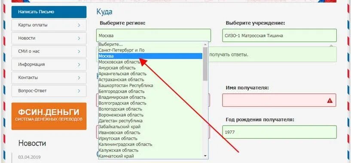Screen dimensions: 351x163
Task: Click chevron arrow beside Вопрос-Ответ
Action: pyautogui.click(x=79, y=91)
